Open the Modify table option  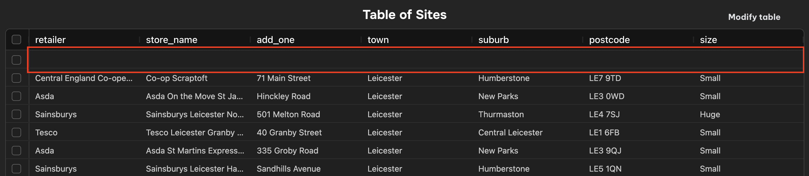pyautogui.click(x=754, y=17)
